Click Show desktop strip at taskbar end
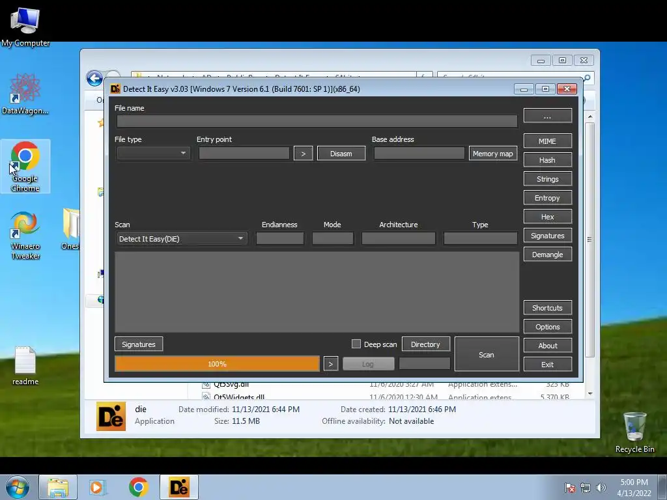This screenshot has width=667, height=500. pyautogui.click(x=663, y=487)
